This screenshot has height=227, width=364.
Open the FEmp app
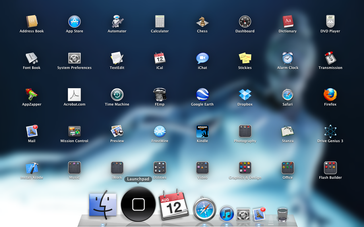click(160, 95)
